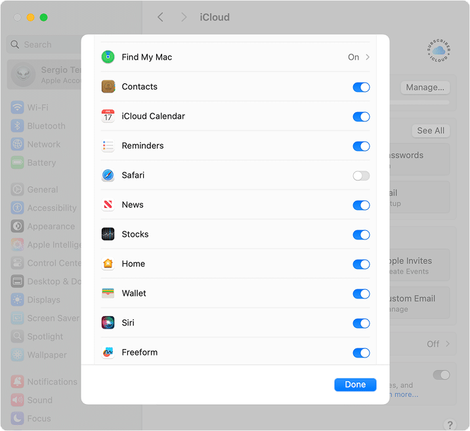Viewport: 470px width, 431px height.
Task: Click the Displays sidebar icon
Action: coord(17,300)
